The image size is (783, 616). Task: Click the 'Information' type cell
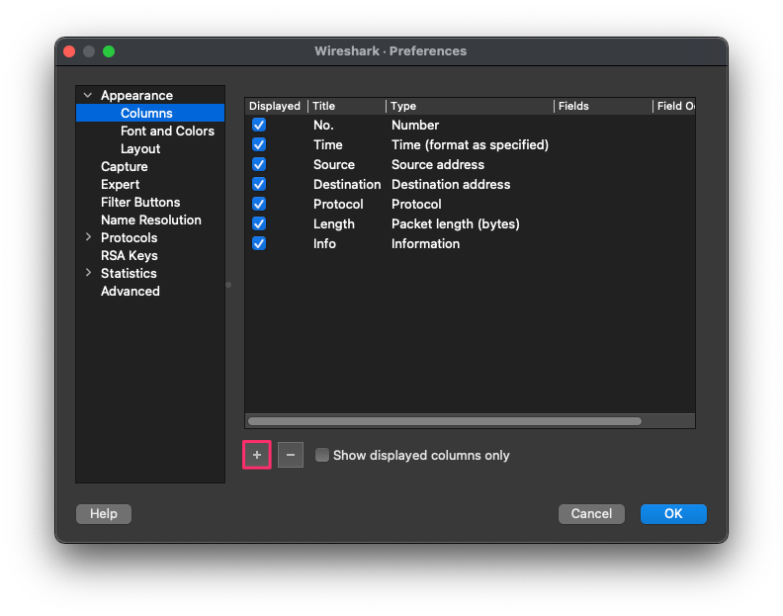click(x=425, y=244)
